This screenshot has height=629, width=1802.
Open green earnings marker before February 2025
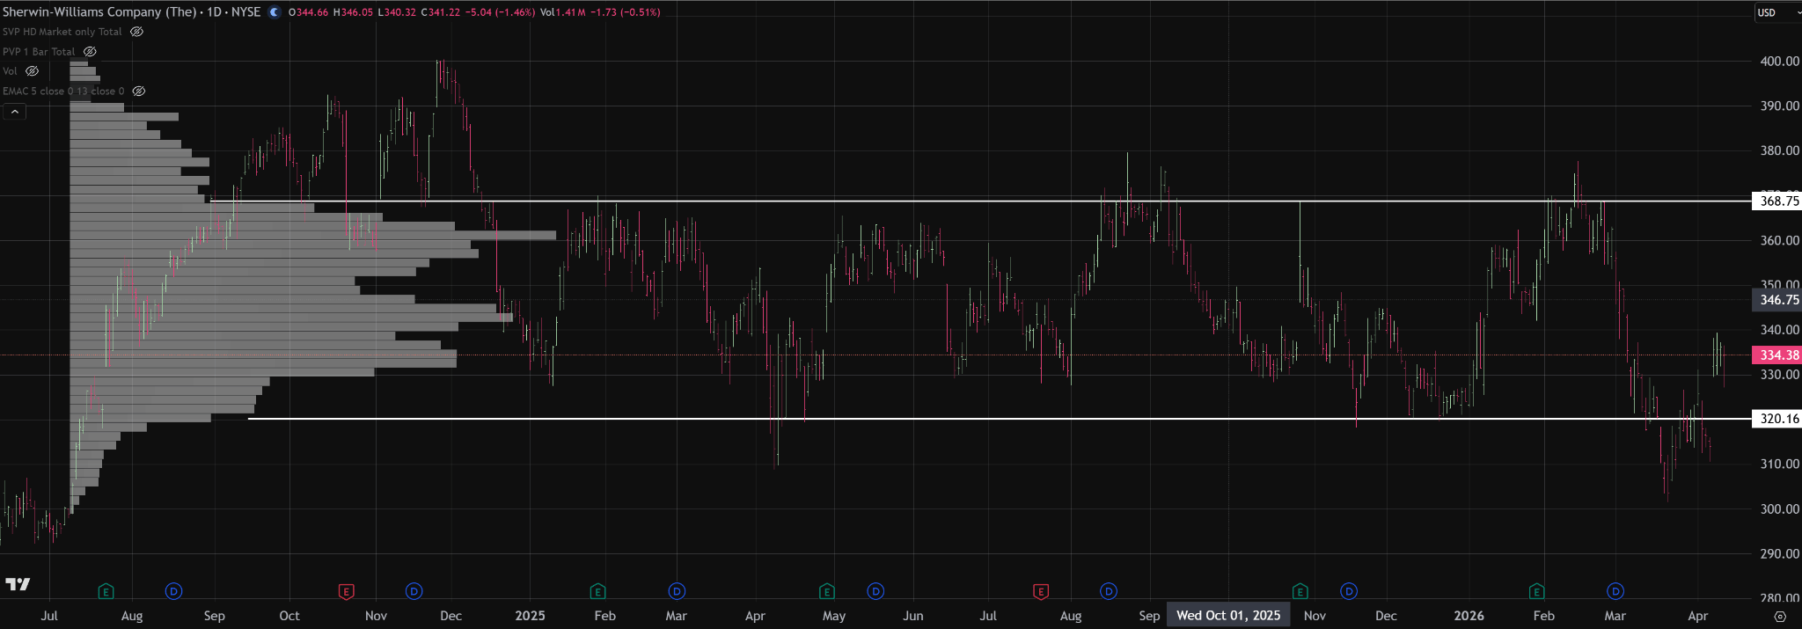click(597, 591)
